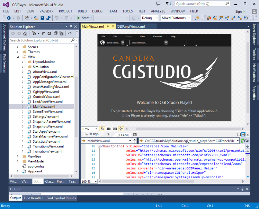The width and height of the screenshot is (259, 209).
Task: Click the Search Solution Explorer field
Action: [44, 40]
